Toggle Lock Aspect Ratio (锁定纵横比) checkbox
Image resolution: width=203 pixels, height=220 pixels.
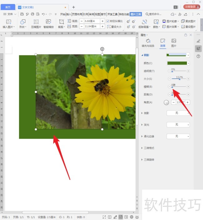pyautogui.click(x=108, y=21)
